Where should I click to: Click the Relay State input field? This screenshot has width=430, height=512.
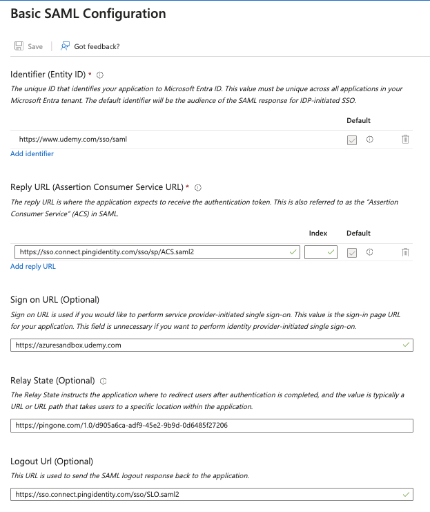click(x=211, y=426)
